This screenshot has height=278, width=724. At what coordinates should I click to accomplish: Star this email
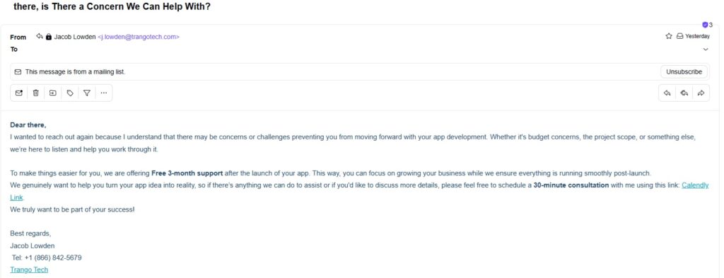pyautogui.click(x=669, y=36)
